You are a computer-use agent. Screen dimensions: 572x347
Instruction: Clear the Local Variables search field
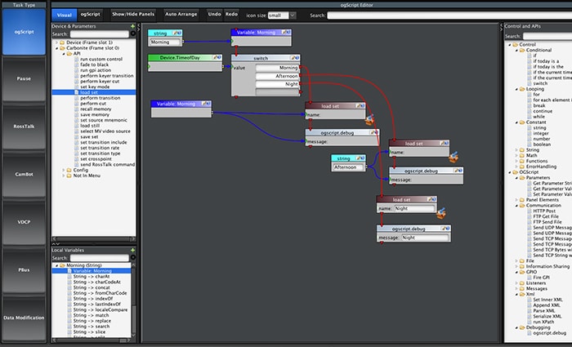pos(133,257)
